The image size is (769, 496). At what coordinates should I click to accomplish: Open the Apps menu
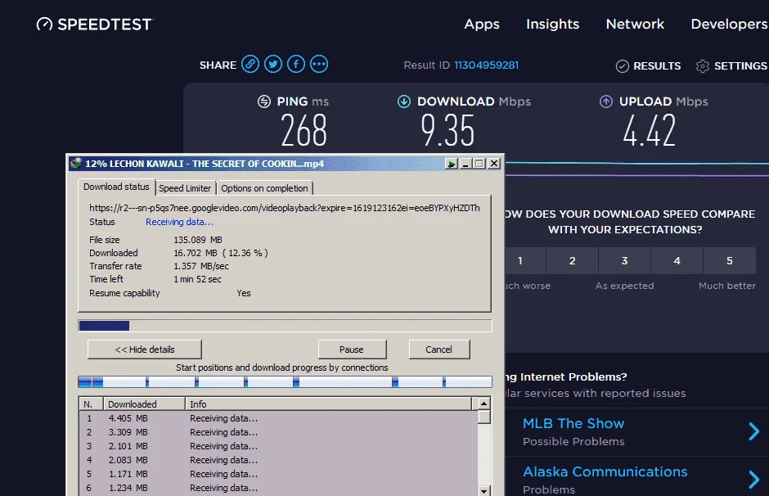[x=482, y=24]
